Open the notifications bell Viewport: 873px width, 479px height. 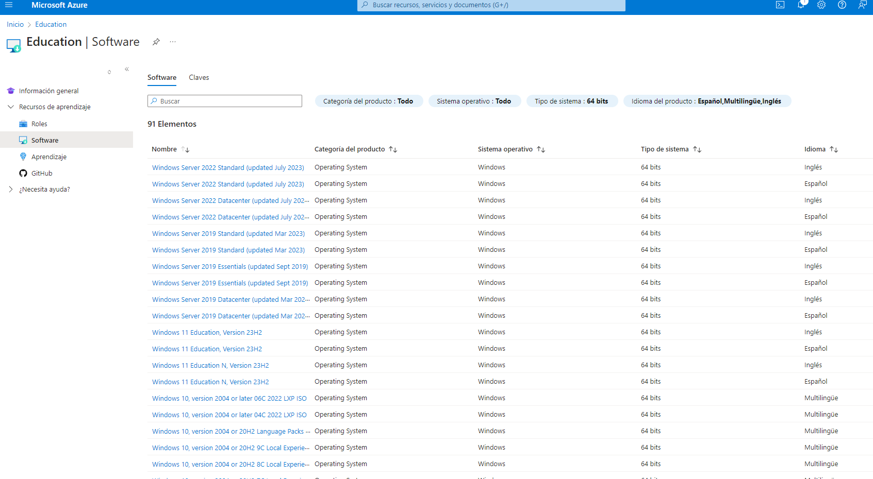(801, 5)
